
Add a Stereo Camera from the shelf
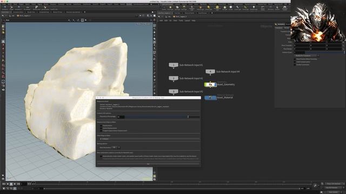coord(263,8)
